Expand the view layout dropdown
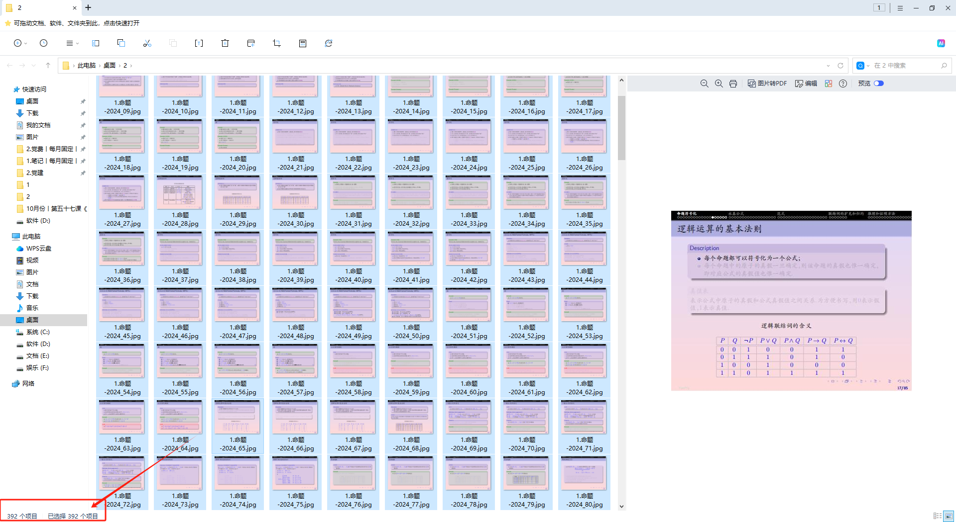 pyautogui.click(x=72, y=43)
